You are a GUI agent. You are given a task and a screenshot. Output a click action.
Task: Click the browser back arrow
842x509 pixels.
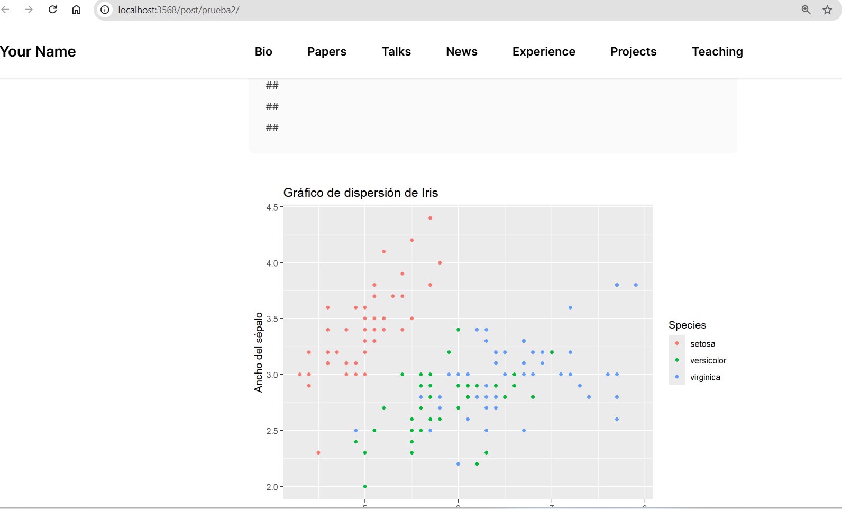(x=5, y=10)
